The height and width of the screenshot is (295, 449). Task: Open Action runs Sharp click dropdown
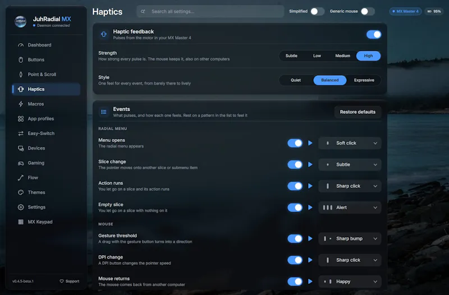click(x=350, y=186)
